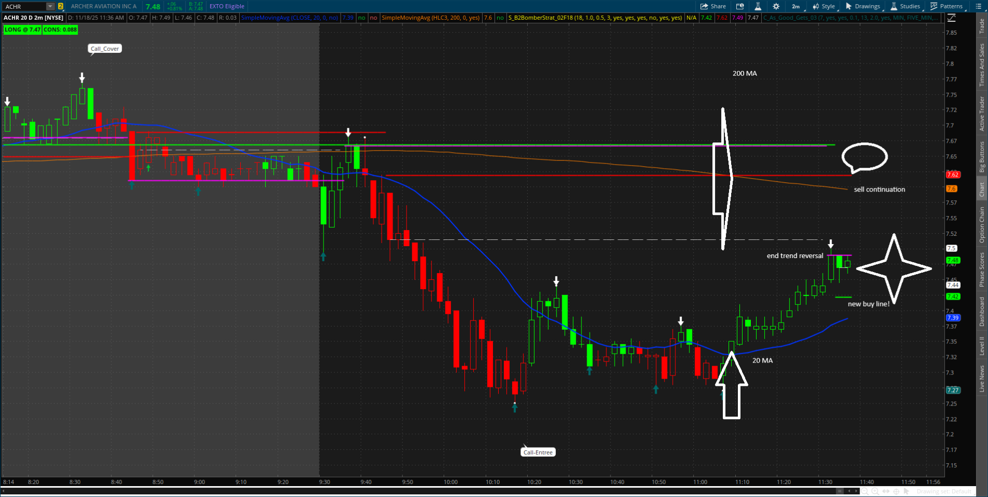The width and height of the screenshot is (988, 497).
Task: Open the Option Chain side tab
Action: 982,224
